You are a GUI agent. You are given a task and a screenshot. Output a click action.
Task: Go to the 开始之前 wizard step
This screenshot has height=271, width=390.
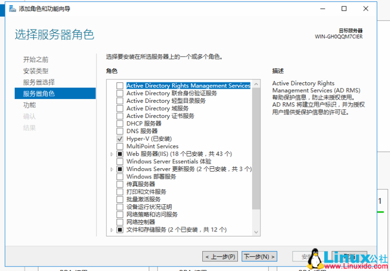pos(36,59)
